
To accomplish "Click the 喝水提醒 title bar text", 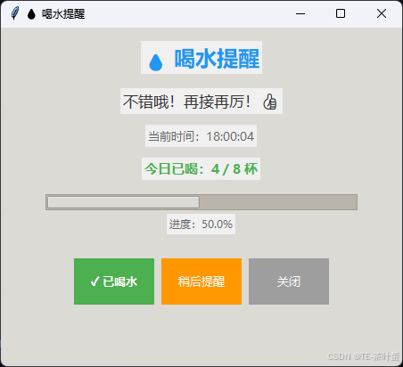I will [63, 14].
